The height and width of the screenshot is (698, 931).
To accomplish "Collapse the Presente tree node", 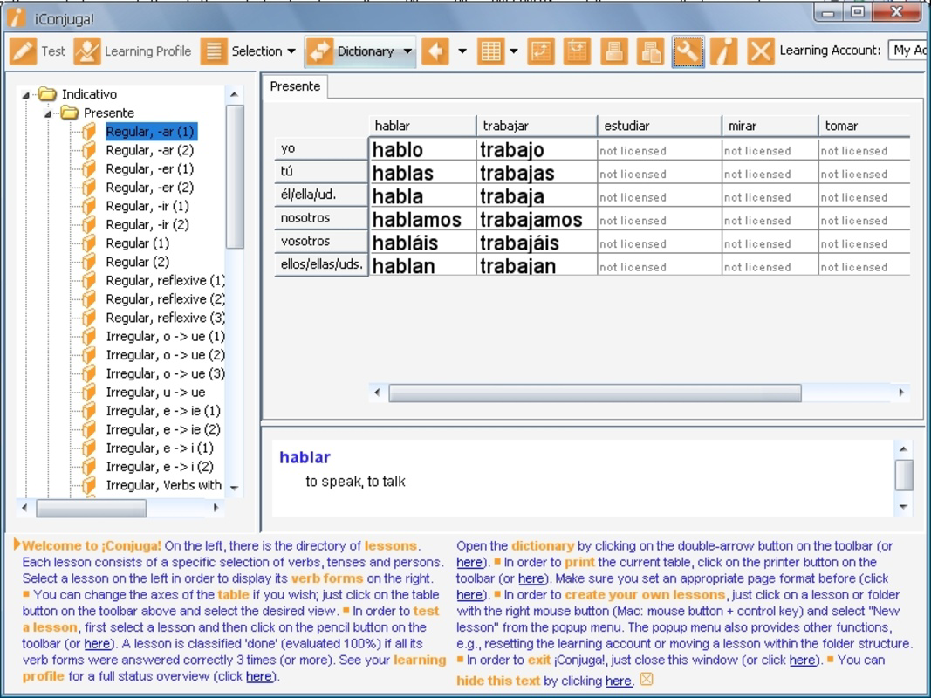I will (47, 113).
